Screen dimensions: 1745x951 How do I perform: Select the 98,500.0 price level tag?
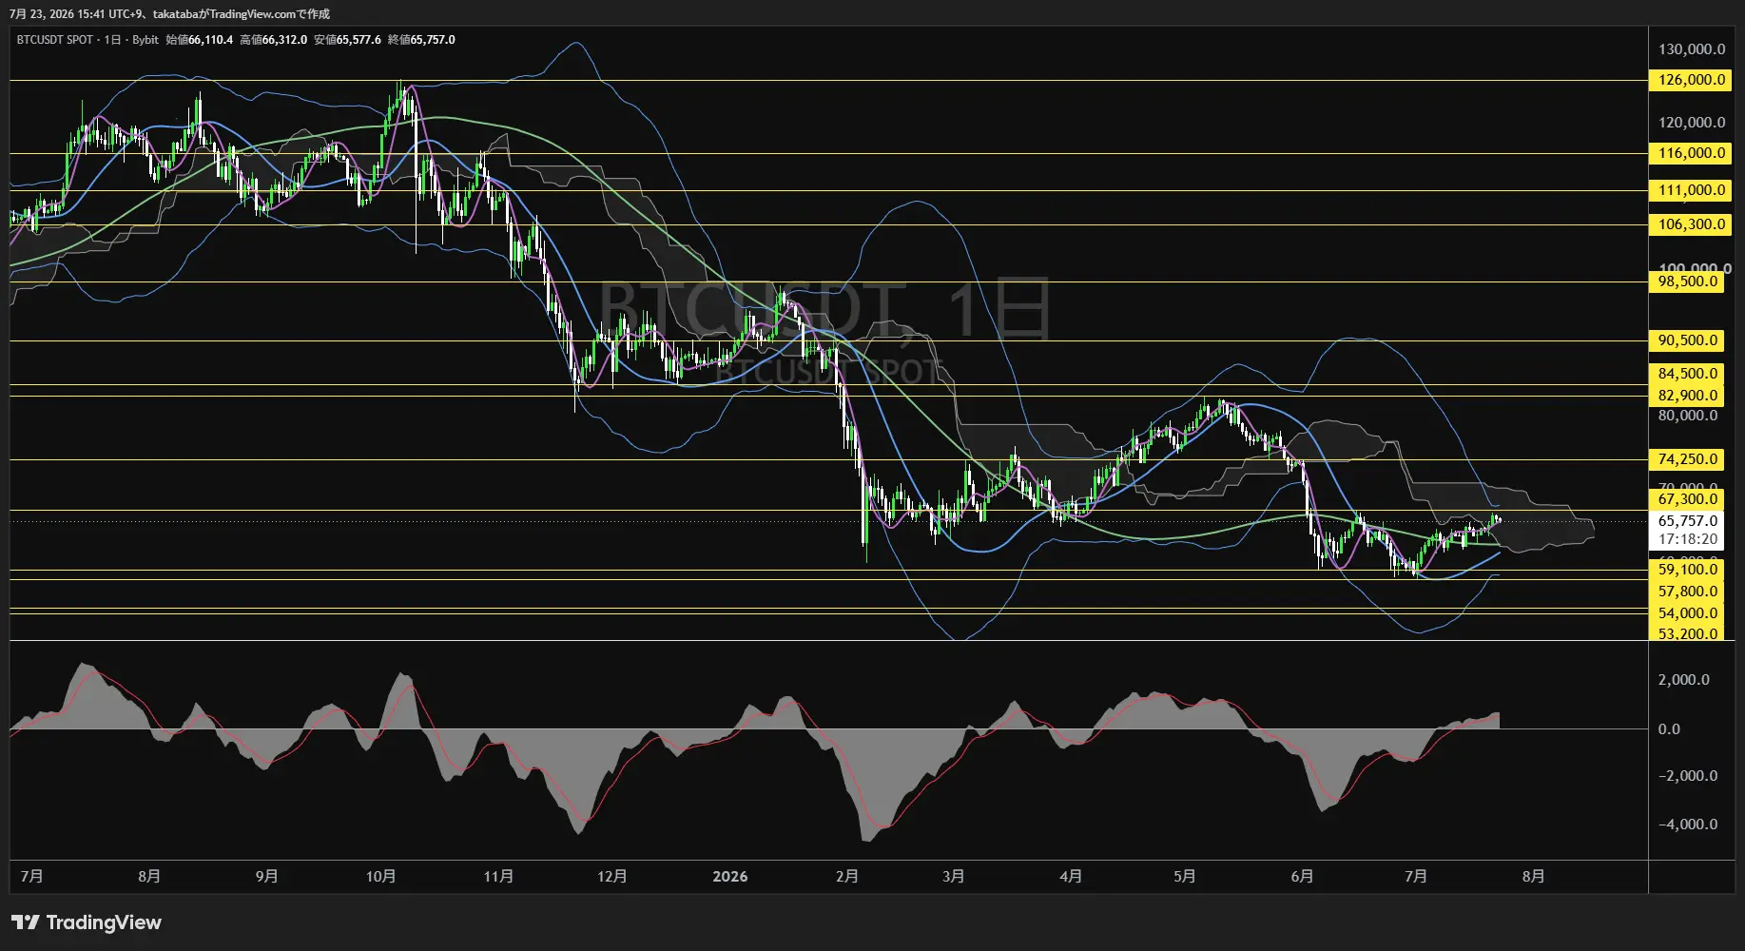pyautogui.click(x=1686, y=281)
